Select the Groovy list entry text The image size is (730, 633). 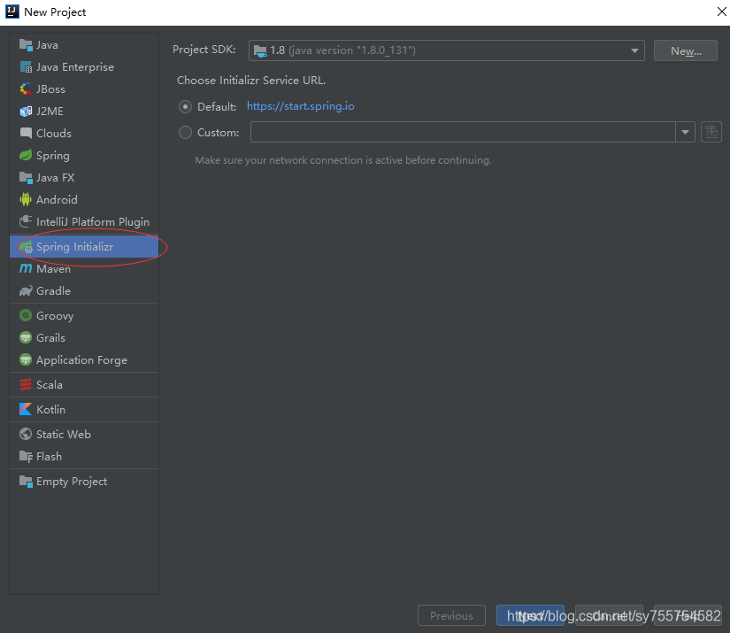click(55, 316)
